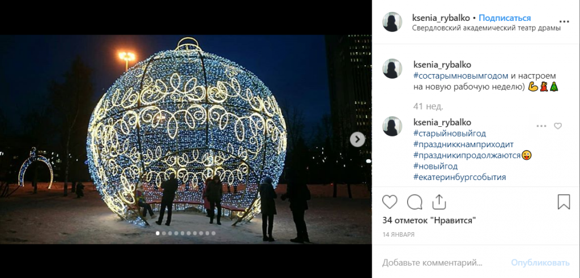The image size is (580, 278).
Task: Open the comment speech bubble icon
Action: (x=414, y=202)
